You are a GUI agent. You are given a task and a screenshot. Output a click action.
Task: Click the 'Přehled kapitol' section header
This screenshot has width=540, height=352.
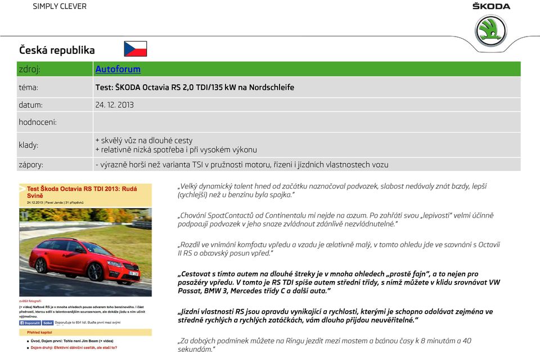[85, 332]
